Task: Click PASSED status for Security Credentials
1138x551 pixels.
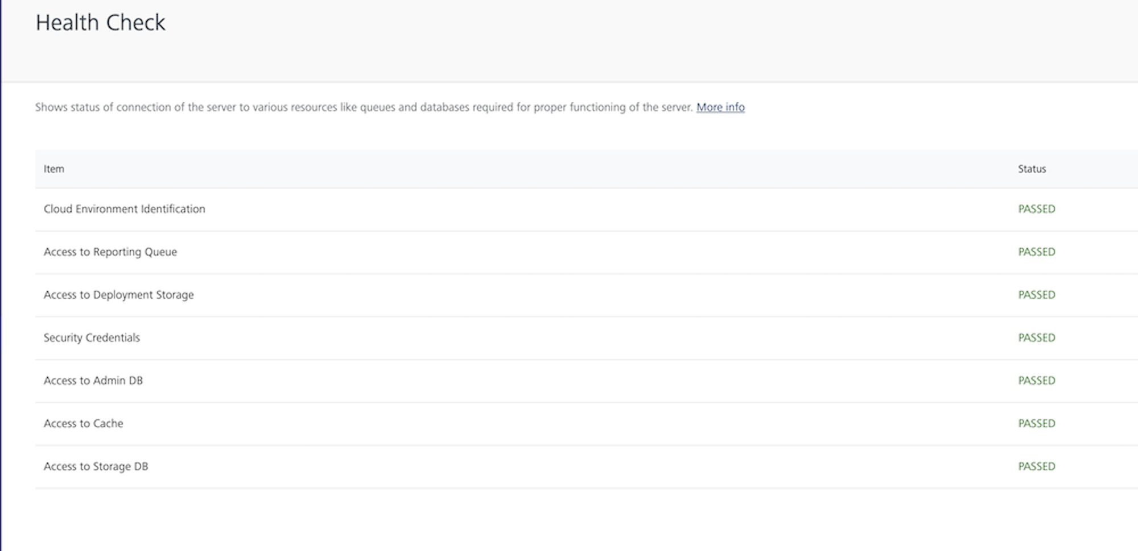Action: tap(1036, 337)
